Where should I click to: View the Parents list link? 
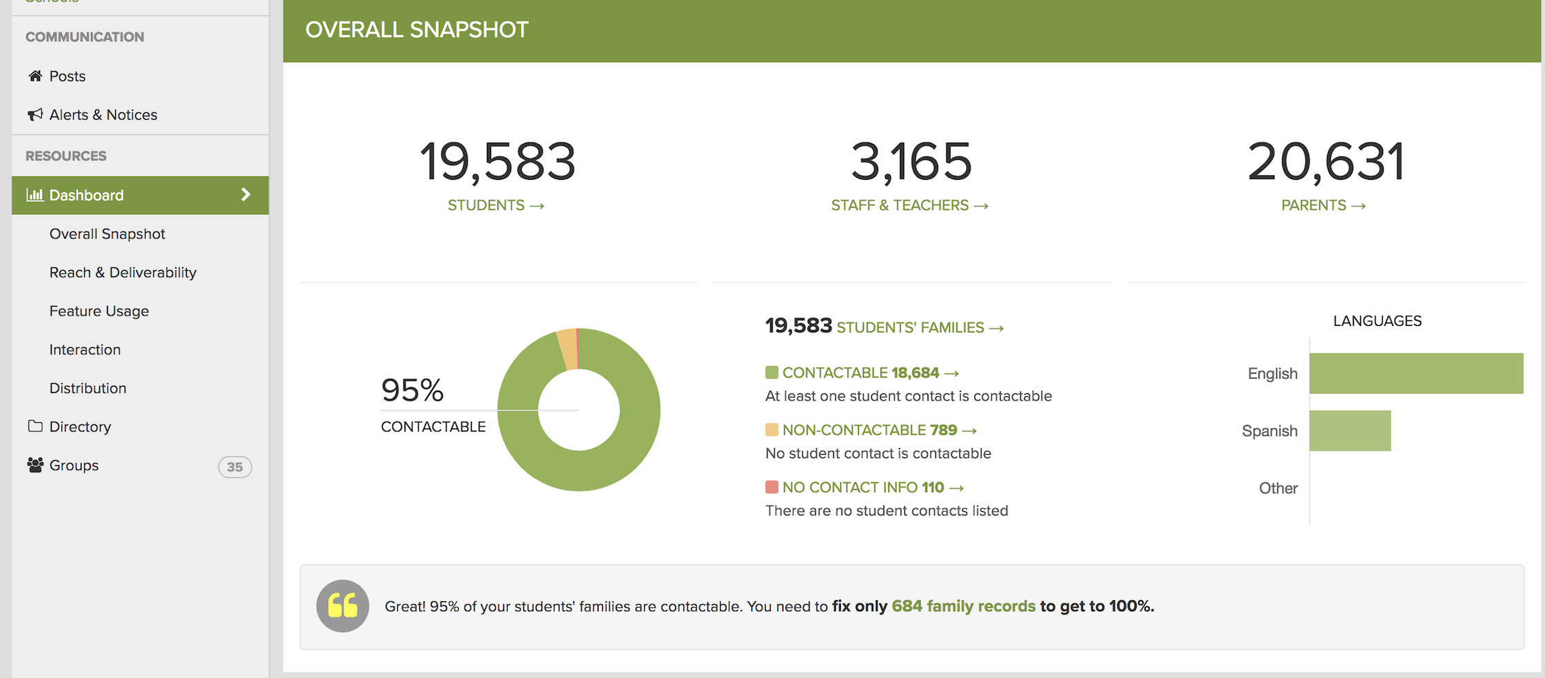(x=1323, y=205)
